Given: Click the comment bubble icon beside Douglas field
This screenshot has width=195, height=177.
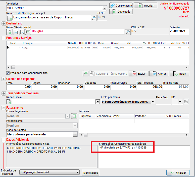Looking at the screenshot, I should click(28, 32).
